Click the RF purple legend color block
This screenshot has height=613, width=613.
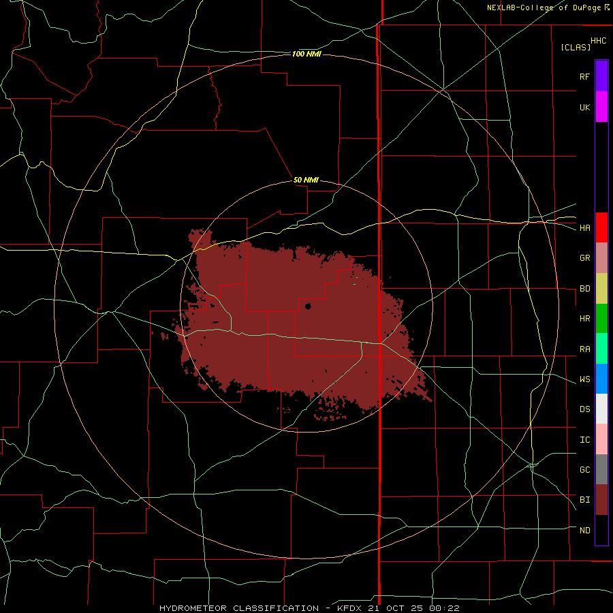point(601,76)
